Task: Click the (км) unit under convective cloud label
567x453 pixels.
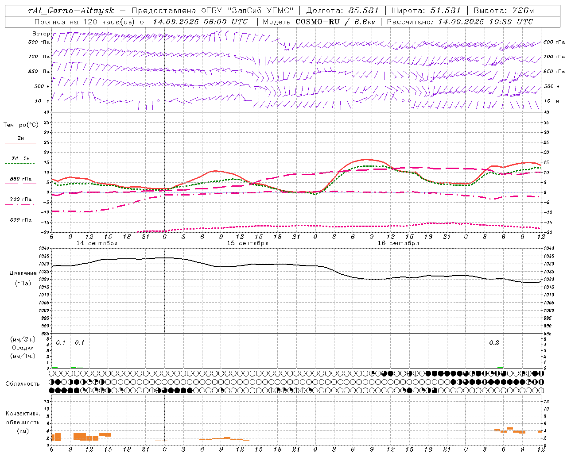Action: pos(23,431)
